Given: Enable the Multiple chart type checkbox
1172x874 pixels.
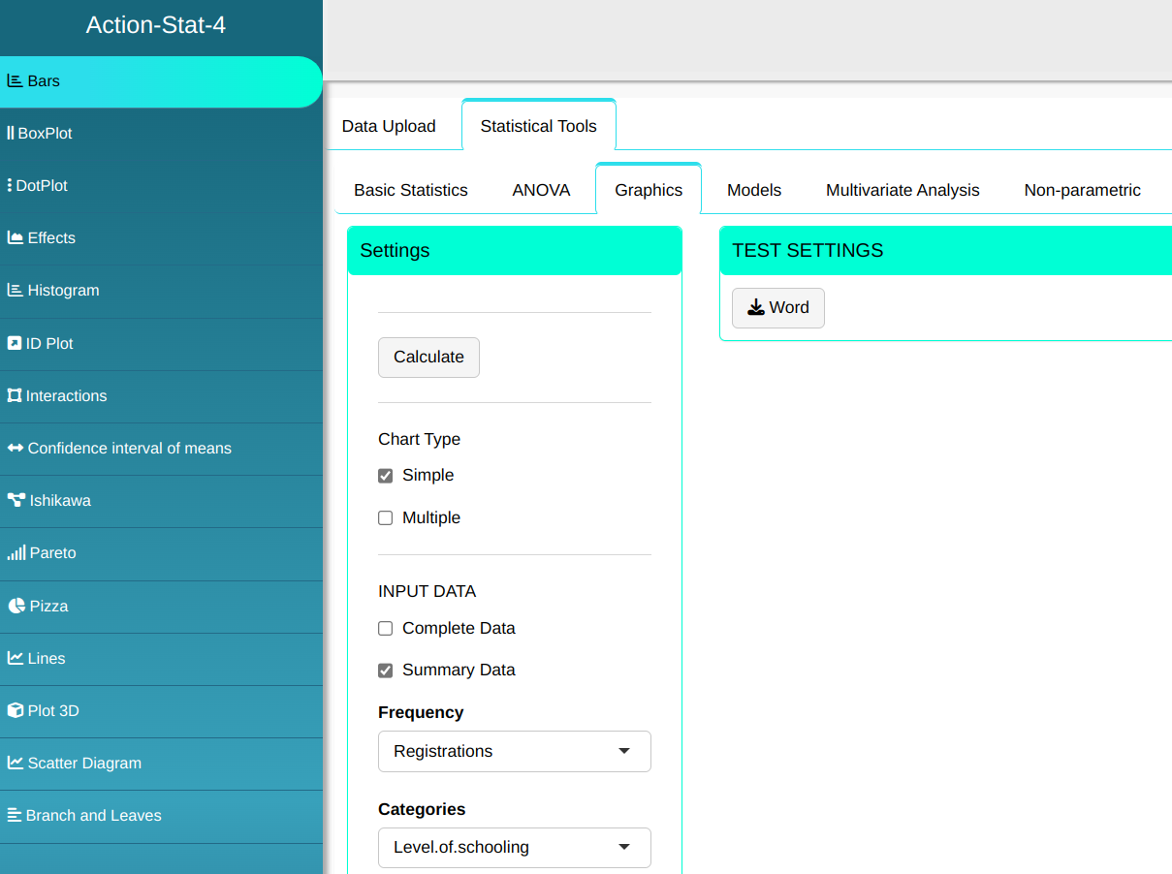Looking at the screenshot, I should (386, 518).
